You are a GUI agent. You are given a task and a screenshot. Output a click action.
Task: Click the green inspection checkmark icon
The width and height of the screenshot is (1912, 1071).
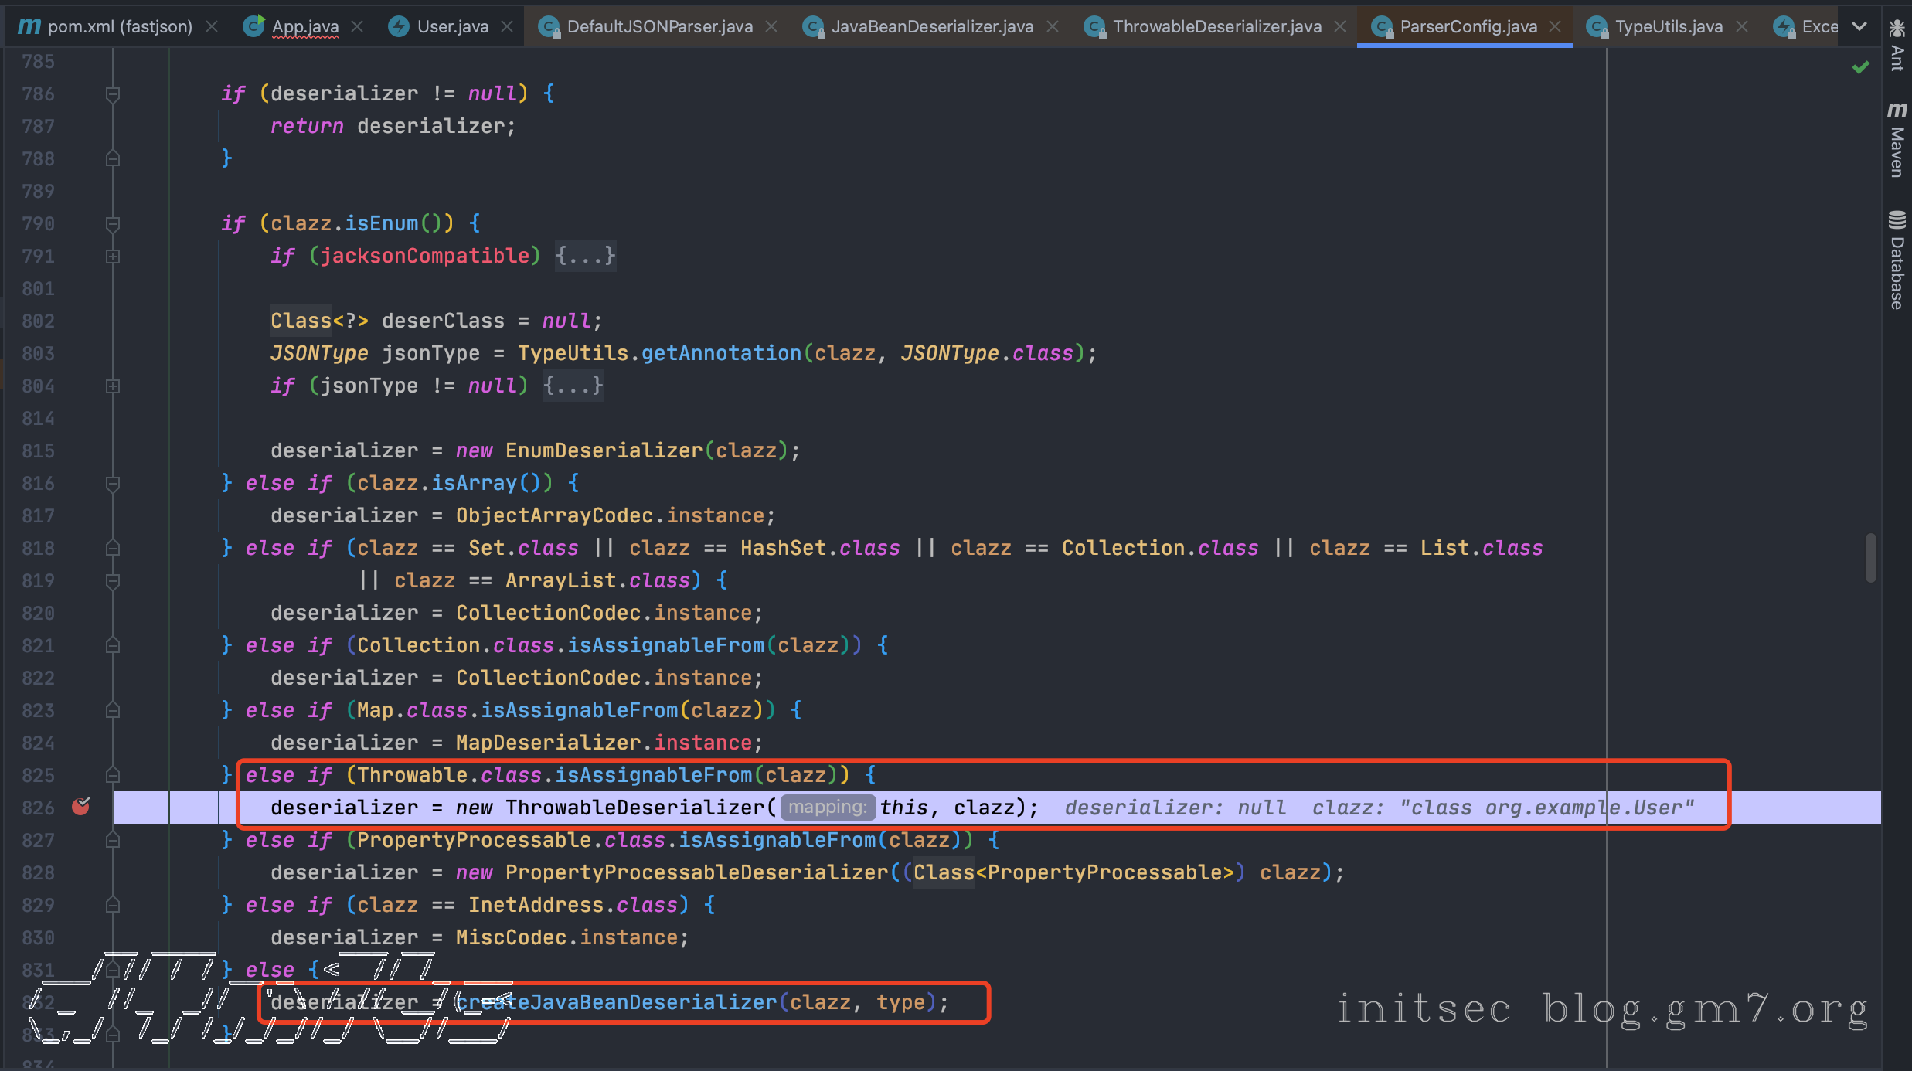tap(1860, 68)
